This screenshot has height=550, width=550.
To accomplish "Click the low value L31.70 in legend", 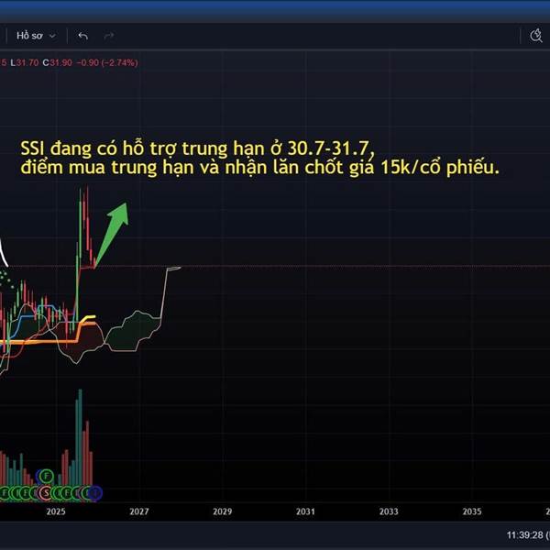I will tap(24, 62).
